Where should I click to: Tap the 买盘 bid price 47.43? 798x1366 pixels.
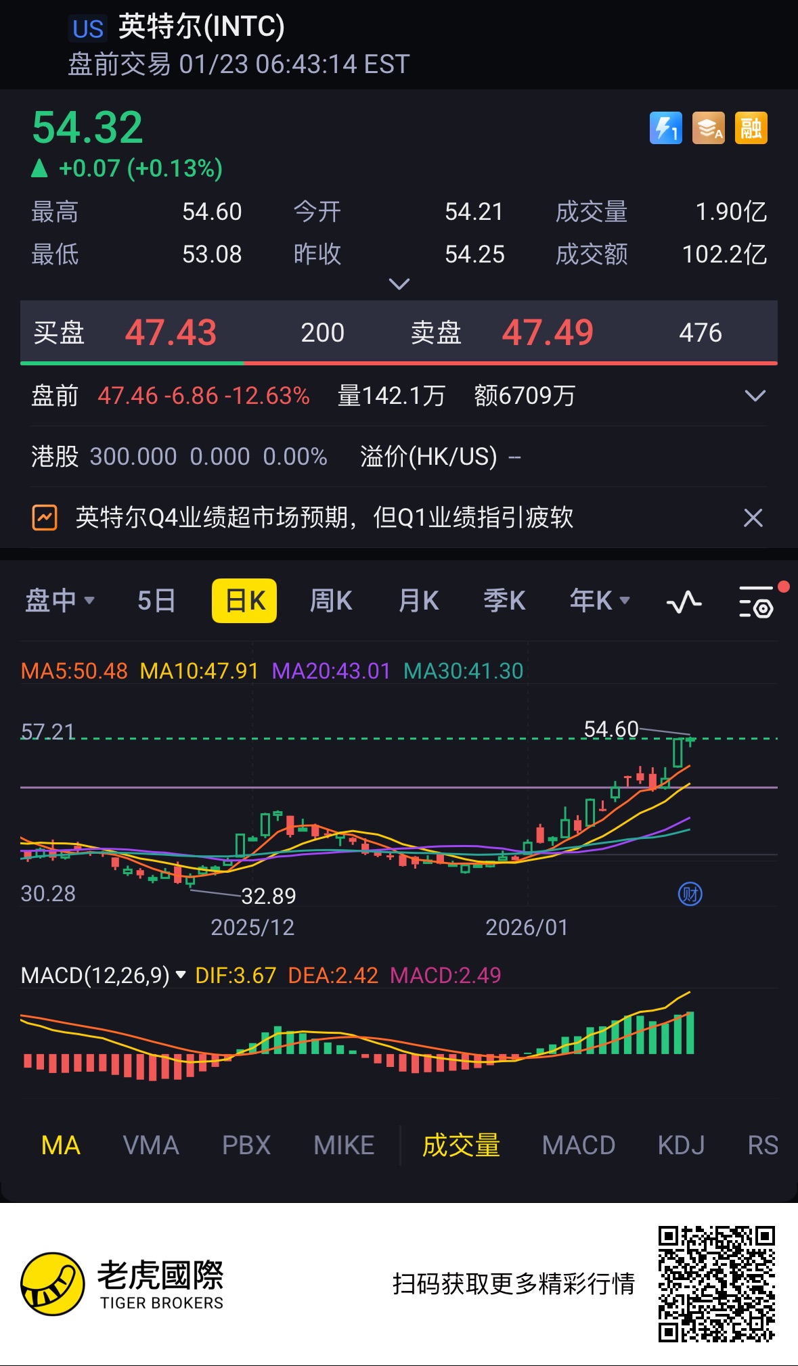coord(171,332)
